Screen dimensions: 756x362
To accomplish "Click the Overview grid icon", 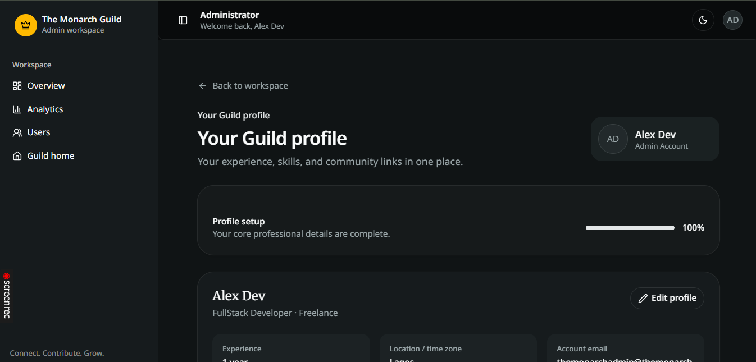I will [x=17, y=86].
